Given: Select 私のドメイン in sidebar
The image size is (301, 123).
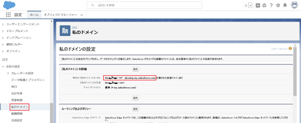Looking at the screenshot, I should 19,107.
